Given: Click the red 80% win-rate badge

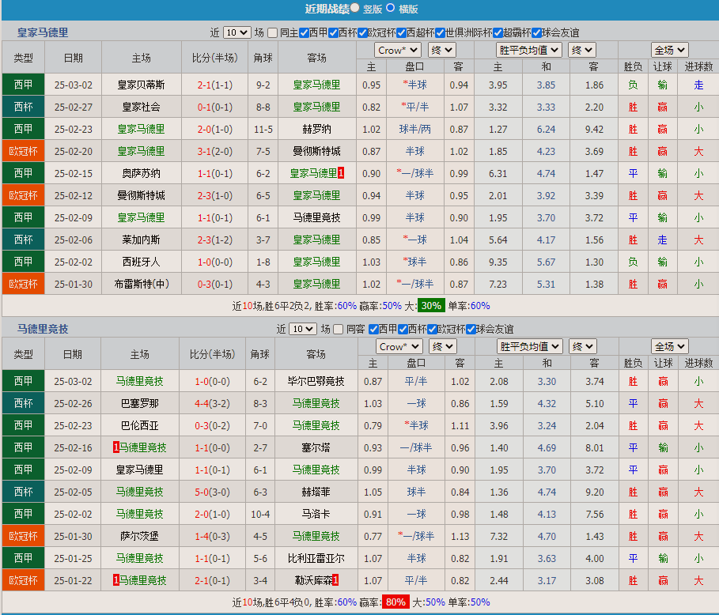Looking at the screenshot, I should pyautogui.click(x=395, y=602).
